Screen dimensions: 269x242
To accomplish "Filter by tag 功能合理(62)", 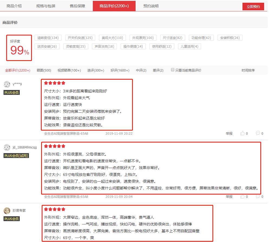I will [x=201, y=38].
